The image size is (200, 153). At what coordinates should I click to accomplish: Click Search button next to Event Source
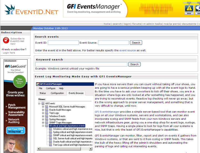136,43
